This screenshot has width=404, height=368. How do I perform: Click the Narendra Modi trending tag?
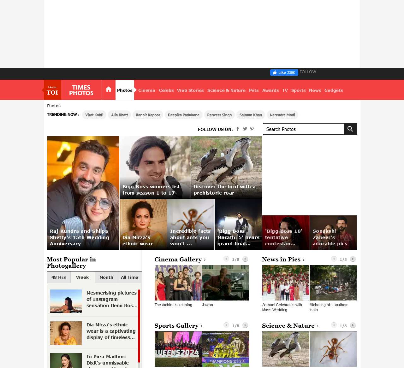pos(282,115)
